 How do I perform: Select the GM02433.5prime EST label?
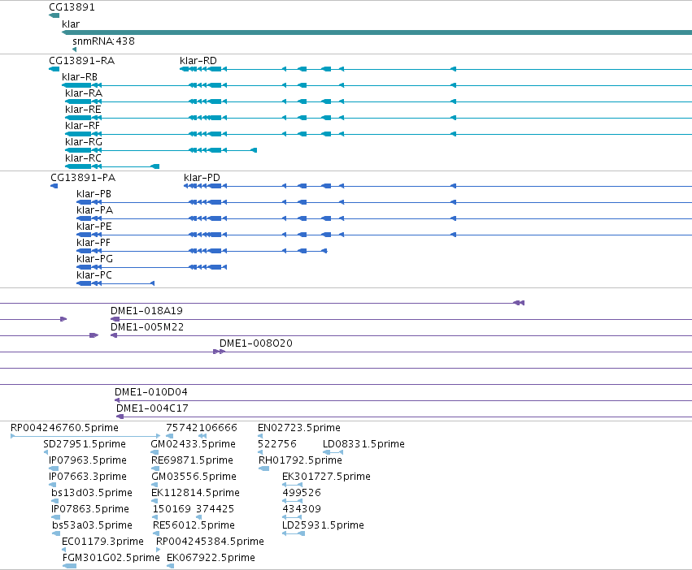point(193,444)
